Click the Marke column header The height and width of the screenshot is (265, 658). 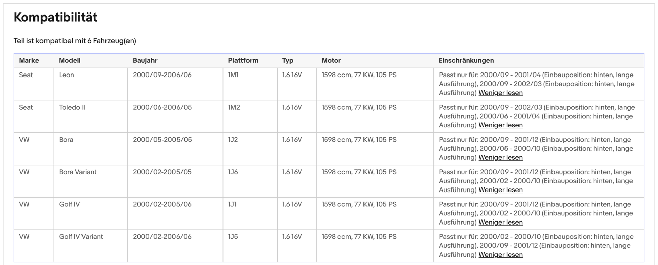point(29,60)
